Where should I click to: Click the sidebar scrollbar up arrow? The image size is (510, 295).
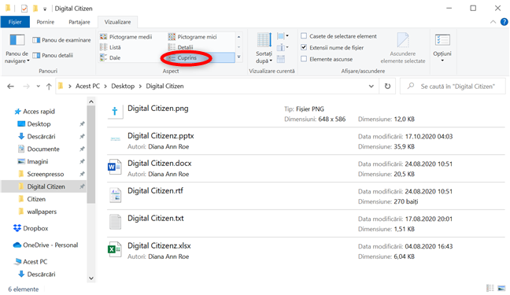tap(91, 101)
